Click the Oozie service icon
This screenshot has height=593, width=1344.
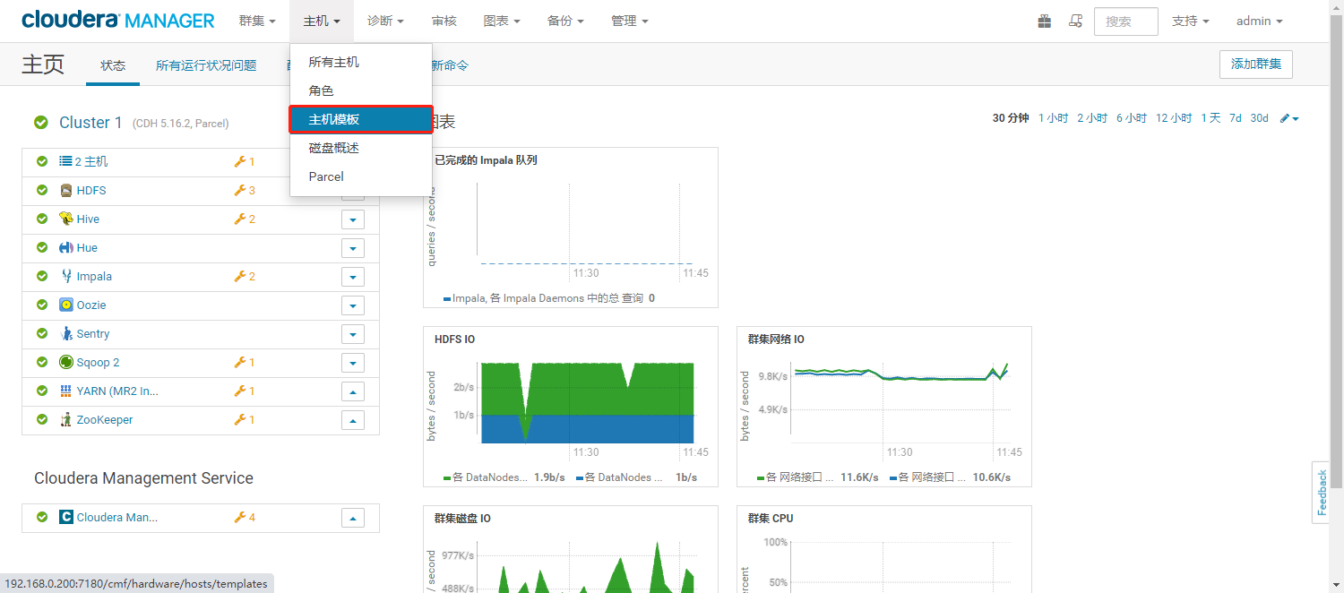coord(66,305)
